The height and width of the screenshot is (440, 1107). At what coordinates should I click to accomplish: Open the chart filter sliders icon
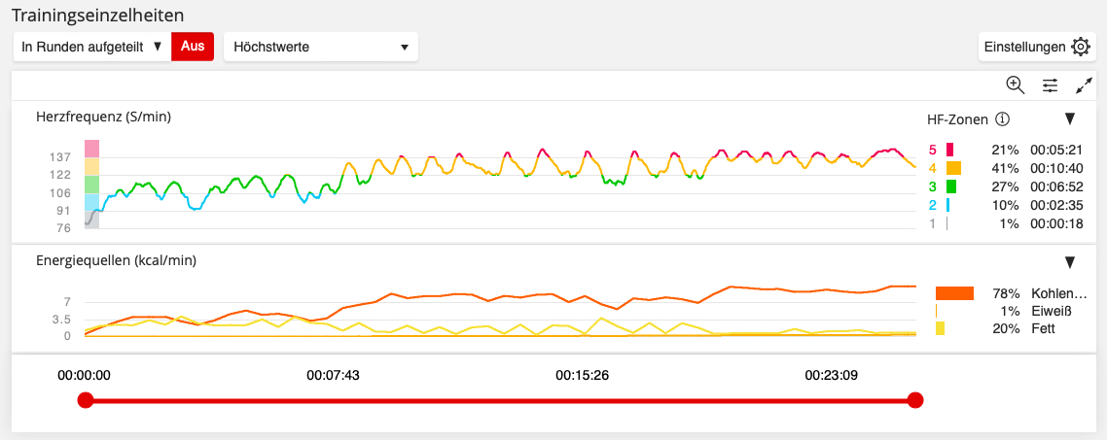[1050, 85]
